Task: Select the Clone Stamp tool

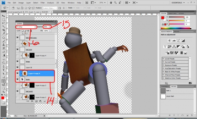Action: 4,45
